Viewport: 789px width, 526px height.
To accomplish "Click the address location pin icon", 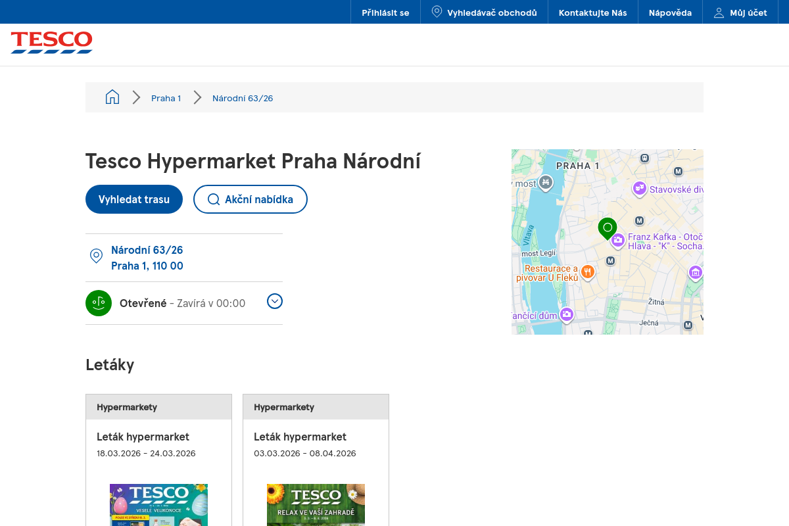I will pyautogui.click(x=96, y=256).
